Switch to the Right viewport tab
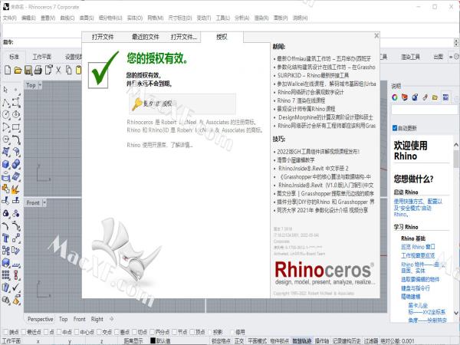Screen dimensions: 460x345 pyautogui.click(x=97, y=319)
